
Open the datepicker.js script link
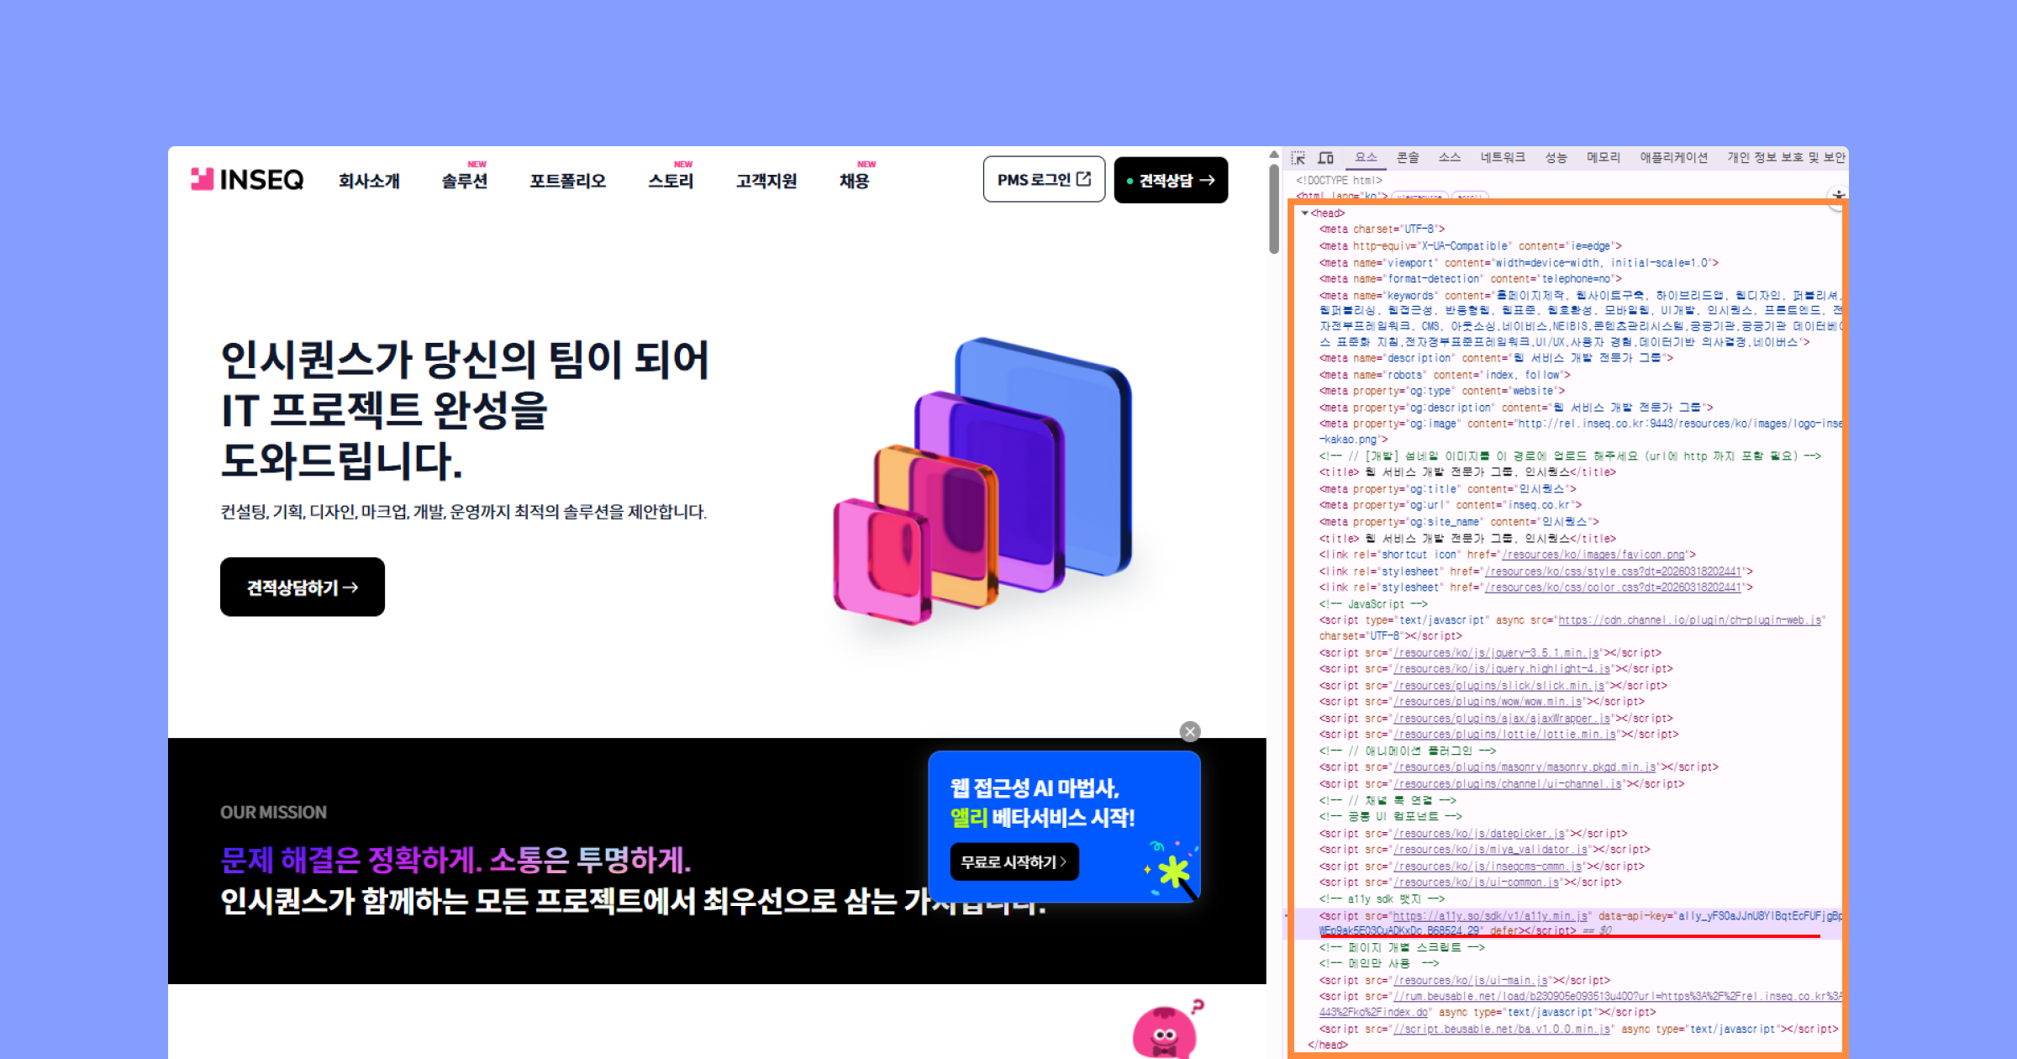click(1479, 834)
